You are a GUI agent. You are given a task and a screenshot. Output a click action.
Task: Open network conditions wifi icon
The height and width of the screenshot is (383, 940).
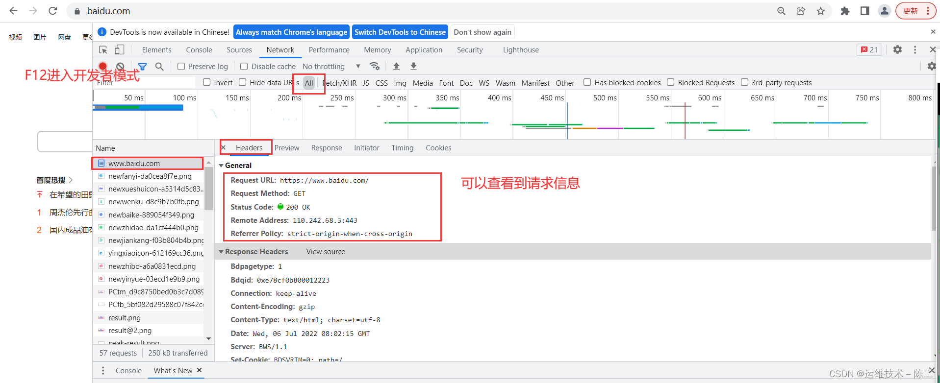[375, 66]
